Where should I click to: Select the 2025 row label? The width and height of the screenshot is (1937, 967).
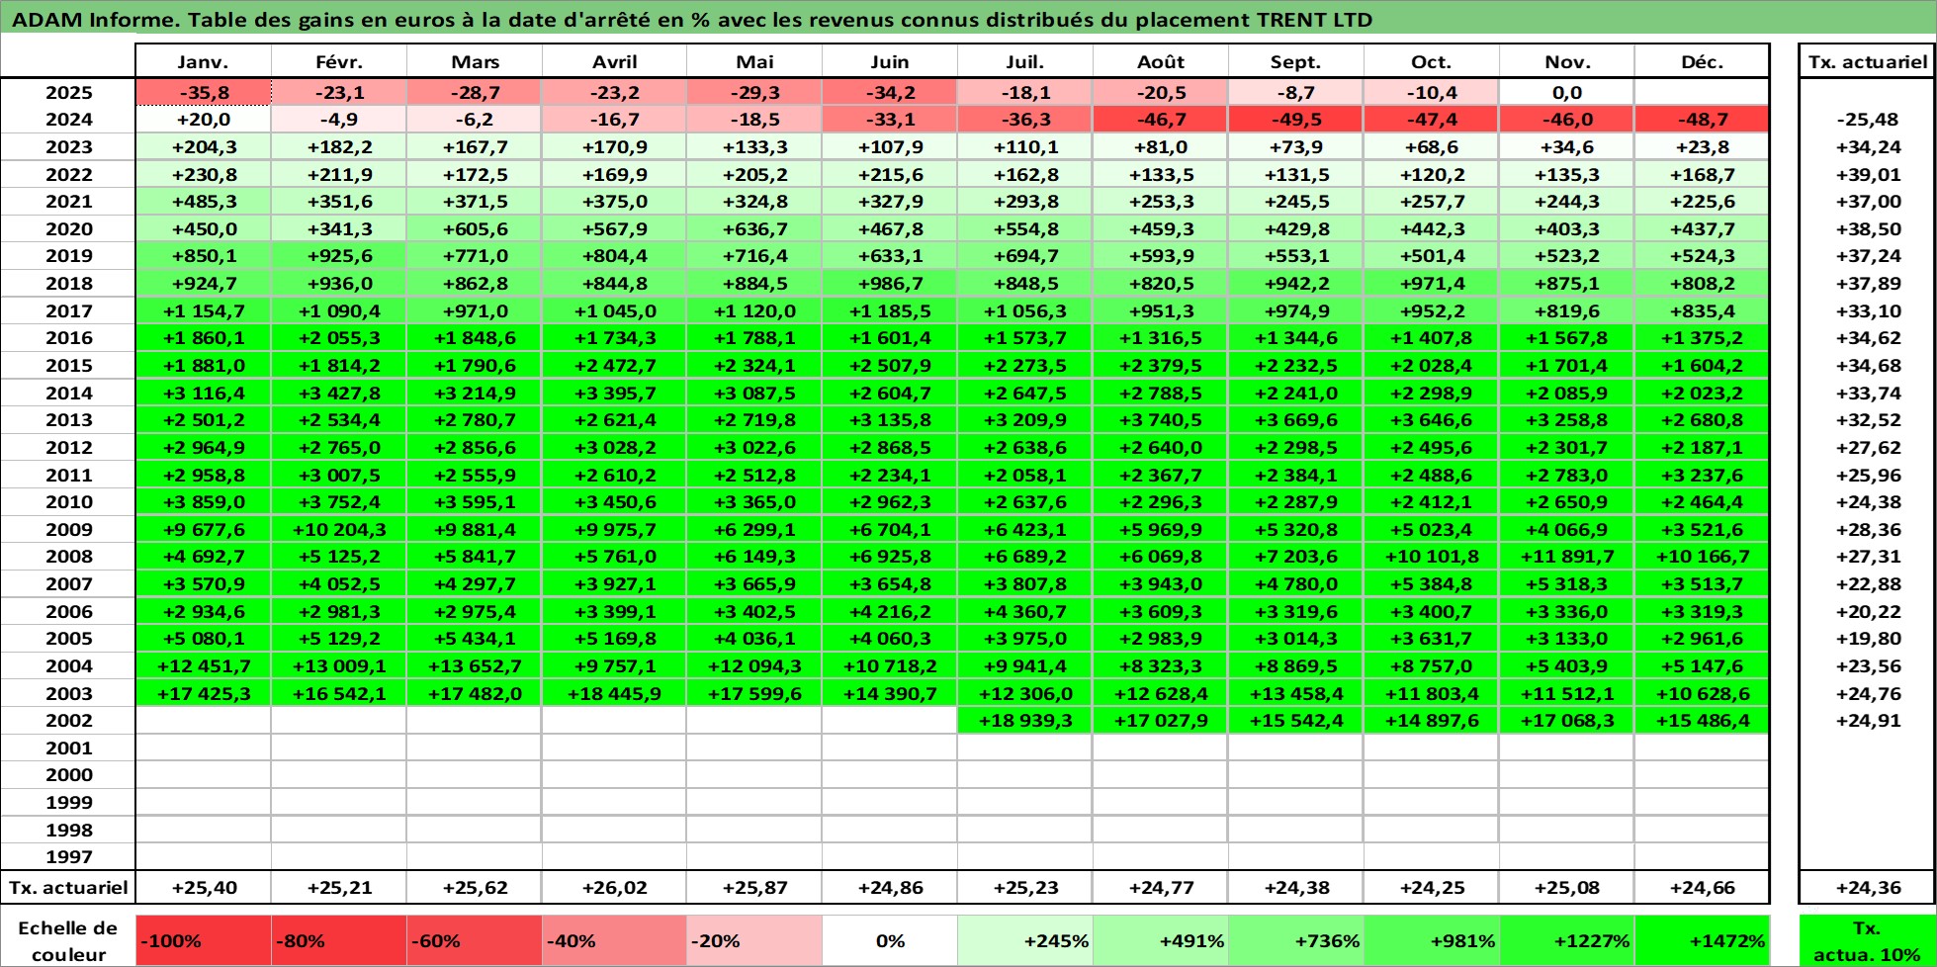68,93
